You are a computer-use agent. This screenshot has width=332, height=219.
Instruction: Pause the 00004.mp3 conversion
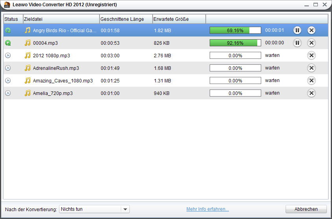[297, 43]
